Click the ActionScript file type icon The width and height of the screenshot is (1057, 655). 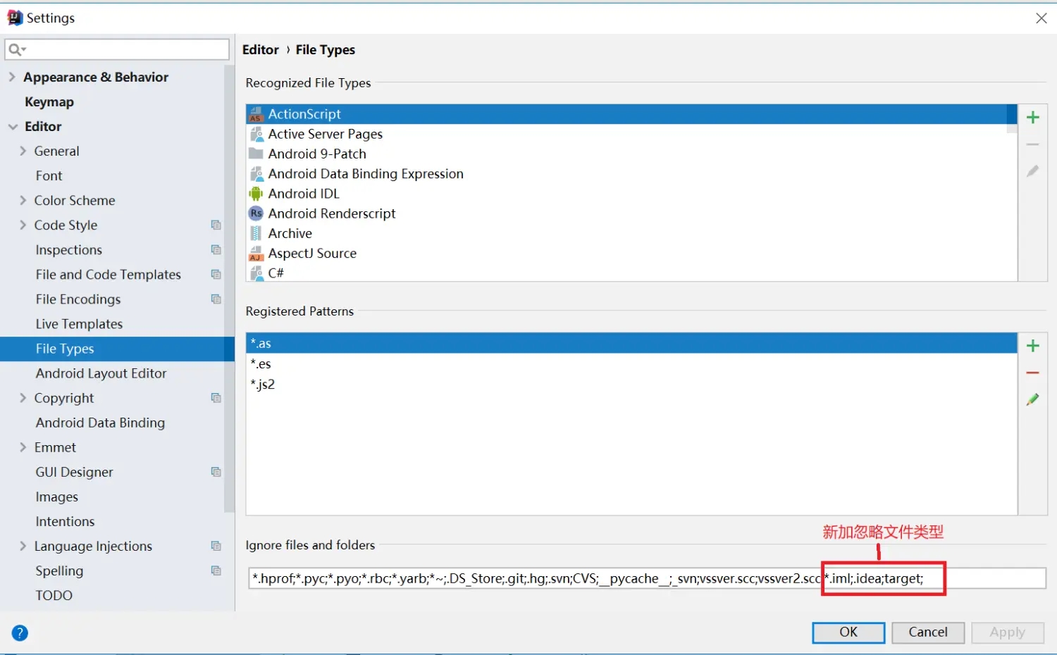(256, 114)
